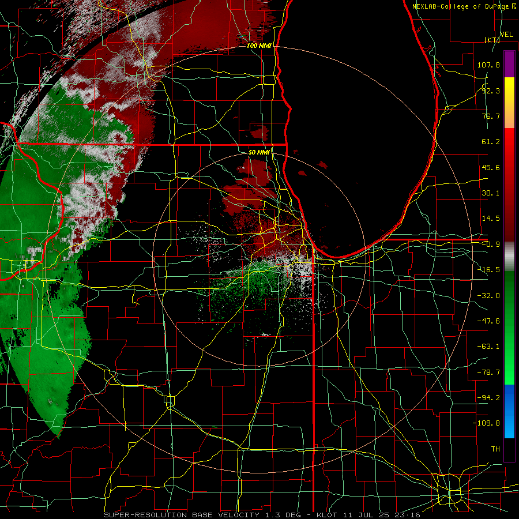
Task: Click the -47.6 velocity scale value
Action: (488, 321)
